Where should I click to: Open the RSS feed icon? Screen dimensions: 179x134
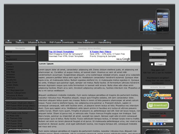(151, 124)
